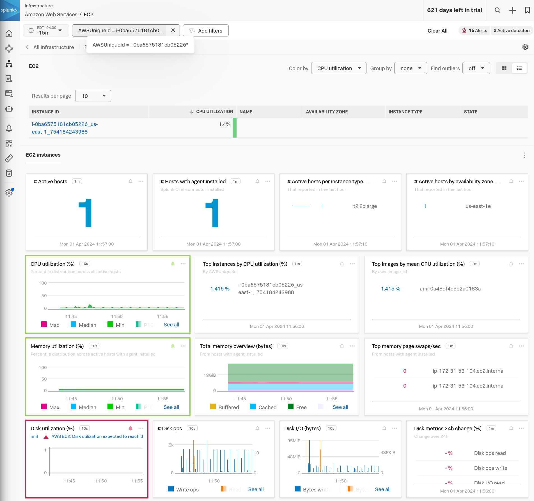The height and width of the screenshot is (501, 534).
Task: Open the APM icon in sidebar
Action: coord(9,49)
